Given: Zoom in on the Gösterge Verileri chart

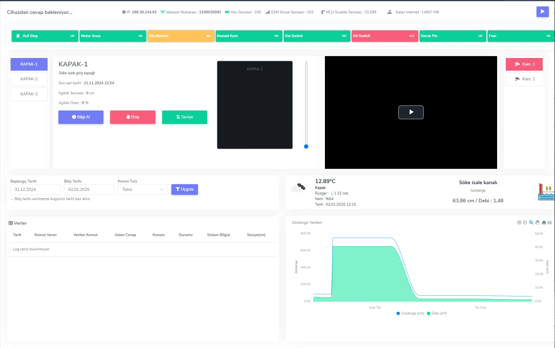Looking at the screenshot, I should (519, 222).
